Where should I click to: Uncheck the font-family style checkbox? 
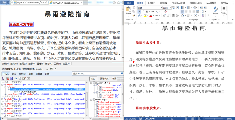pyautogui.click(x=100, y=88)
